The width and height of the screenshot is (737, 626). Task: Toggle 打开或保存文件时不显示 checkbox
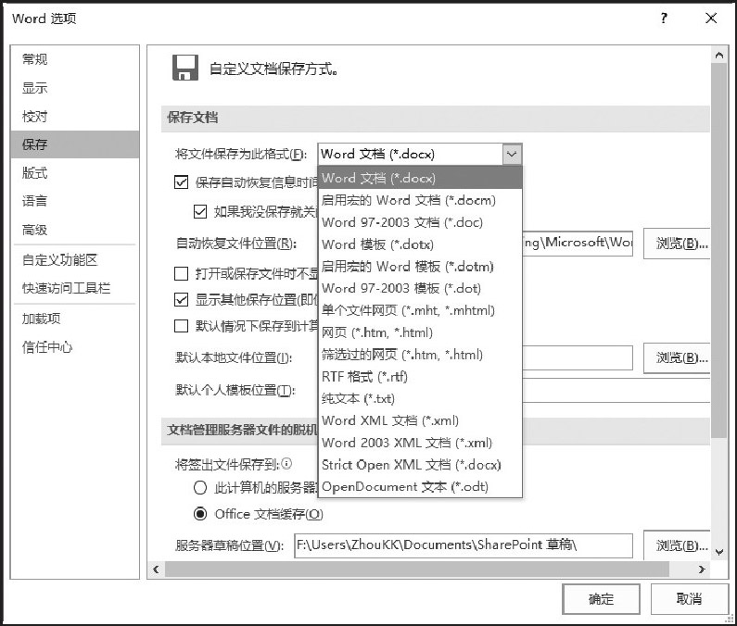181,273
